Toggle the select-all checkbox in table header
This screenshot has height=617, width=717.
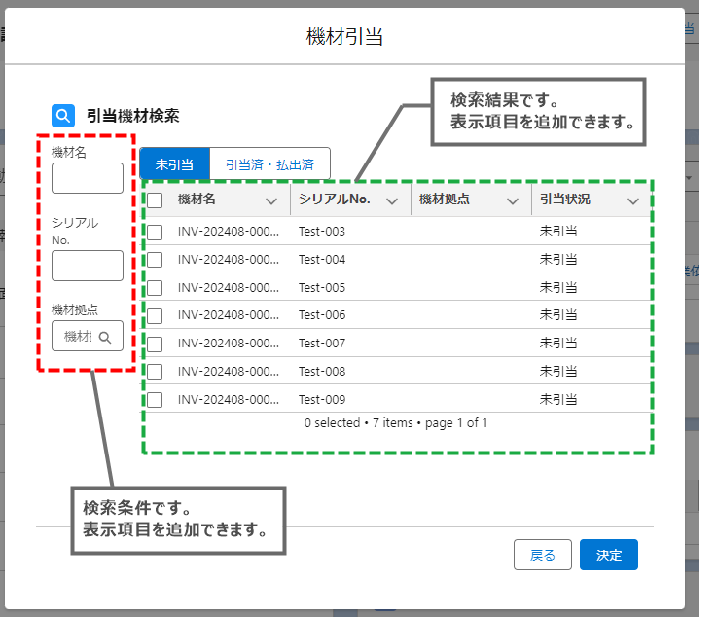click(x=155, y=200)
